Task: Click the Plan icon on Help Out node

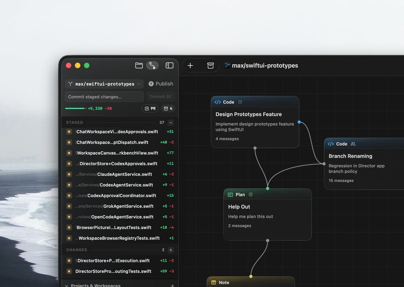Action: (x=230, y=194)
